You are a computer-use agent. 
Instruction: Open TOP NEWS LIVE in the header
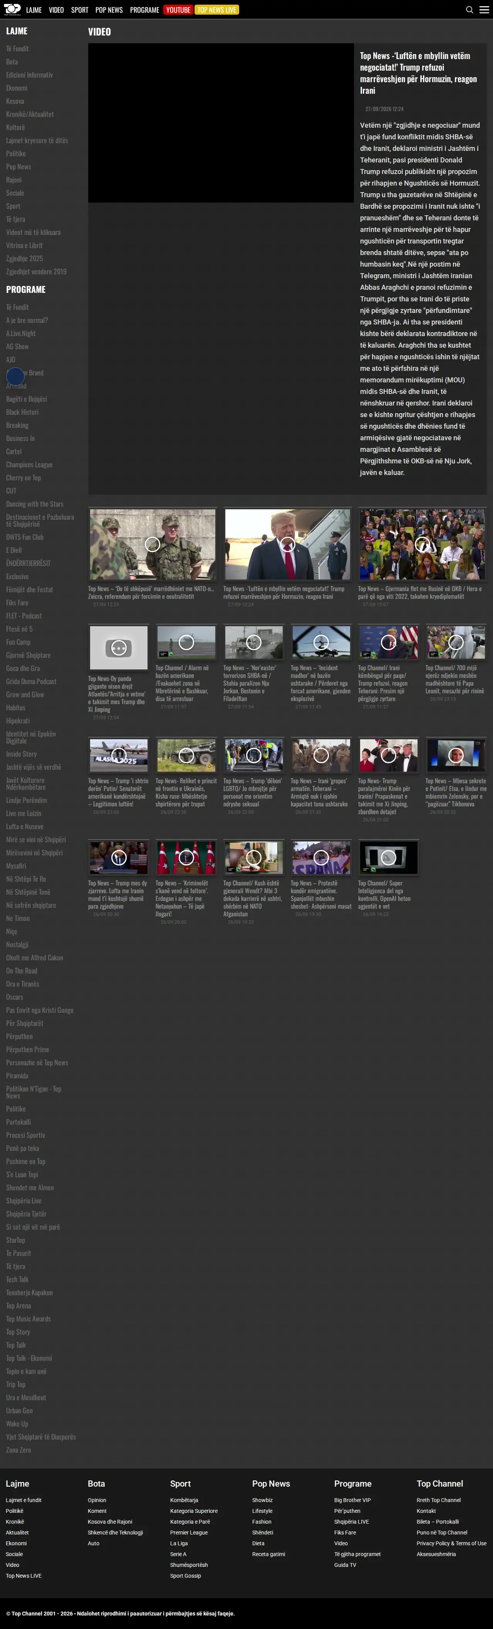[x=216, y=10]
